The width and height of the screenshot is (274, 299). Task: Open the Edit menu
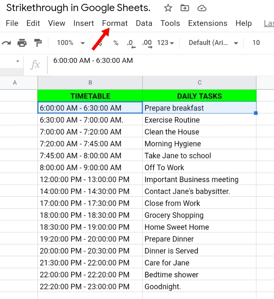click(33, 23)
